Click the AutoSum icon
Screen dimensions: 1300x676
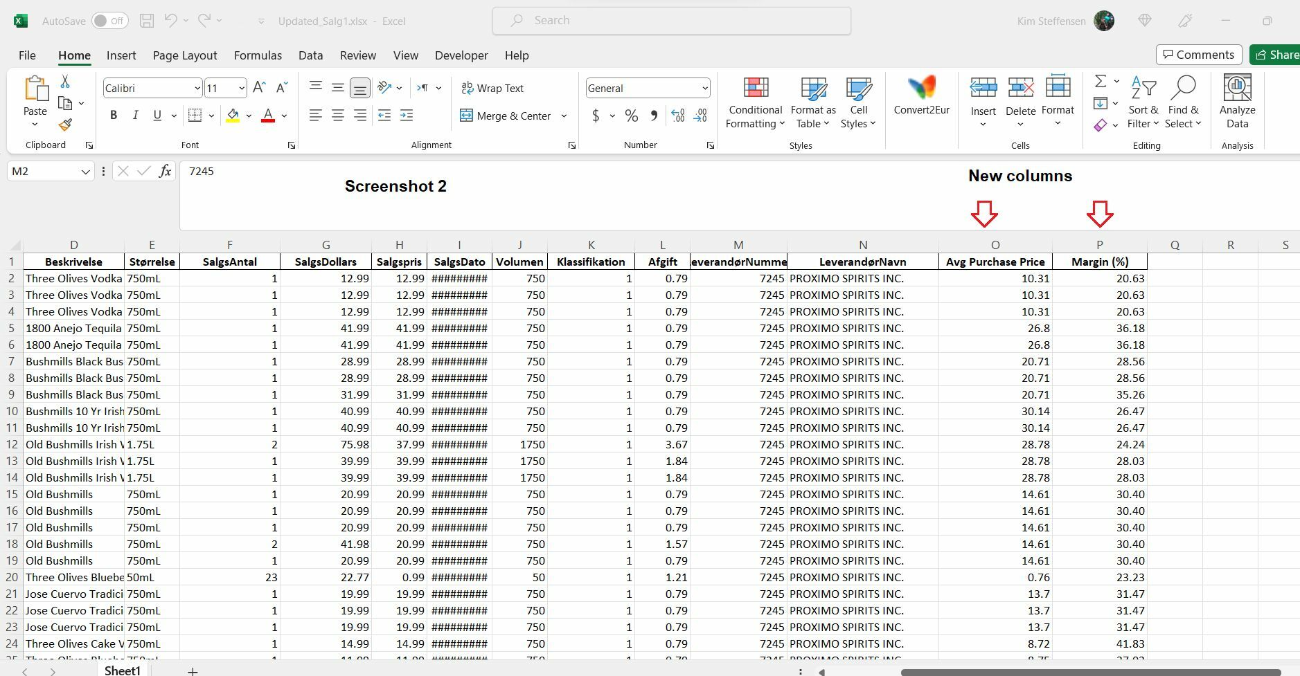click(1101, 82)
